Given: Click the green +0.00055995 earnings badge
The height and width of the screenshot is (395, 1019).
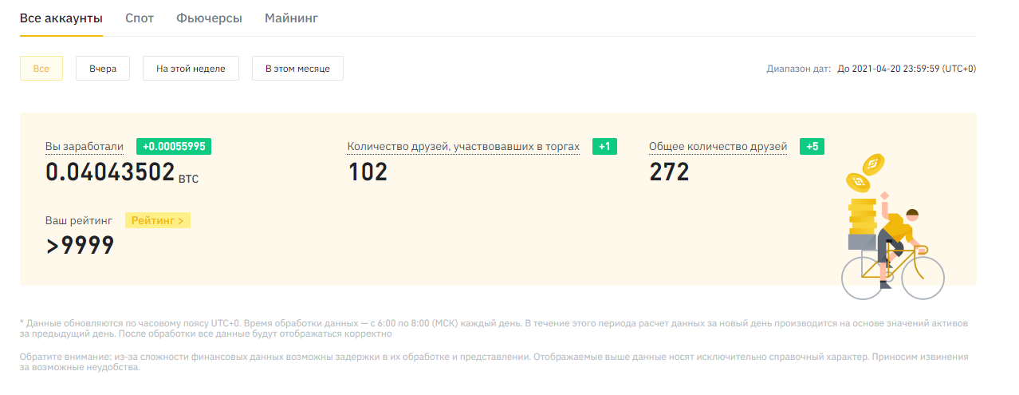Looking at the screenshot, I should [x=174, y=147].
